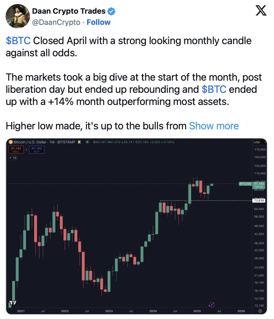This screenshot has width=274, height=319.
Task: Open chart settings gear at bottom right
Action: [260, 311]
